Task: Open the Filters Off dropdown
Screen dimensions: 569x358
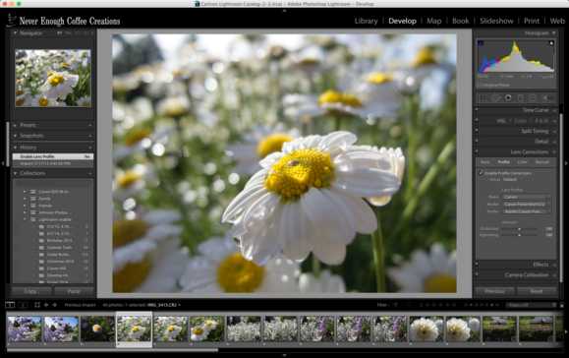Action: [x=531, y=305]
